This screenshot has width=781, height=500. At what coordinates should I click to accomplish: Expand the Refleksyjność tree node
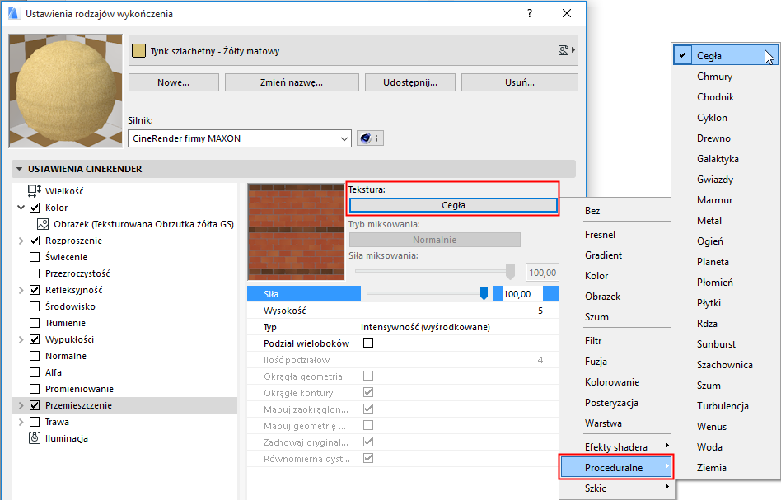click(21, 290)
